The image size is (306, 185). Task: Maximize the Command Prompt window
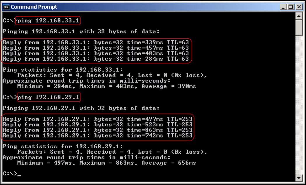(x=291, y=7)
